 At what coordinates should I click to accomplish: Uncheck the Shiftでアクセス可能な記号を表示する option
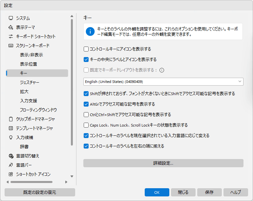click(86, 93)
